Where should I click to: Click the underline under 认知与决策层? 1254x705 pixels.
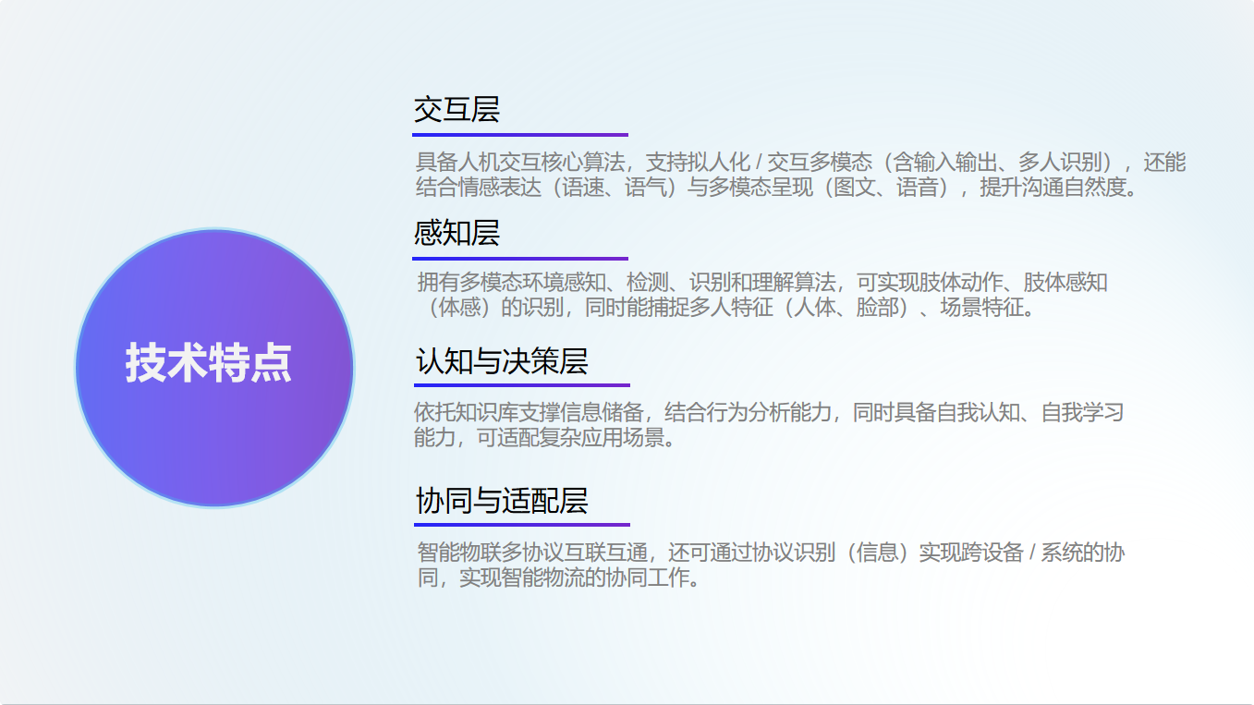coord(522,385)
